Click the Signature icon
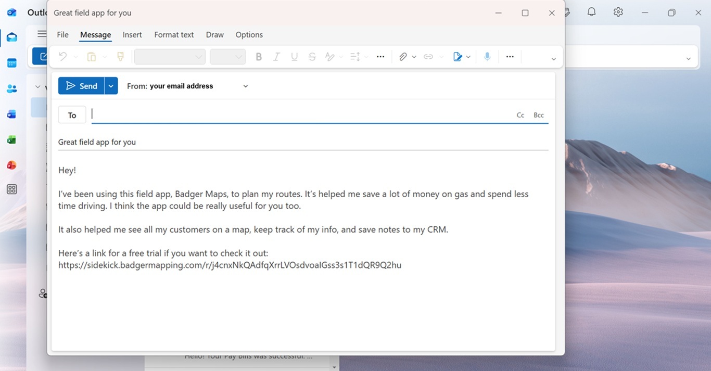 pos(458,57)
